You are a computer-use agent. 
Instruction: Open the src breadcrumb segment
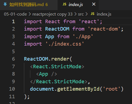pyautogui.click(x=81, y=14)
